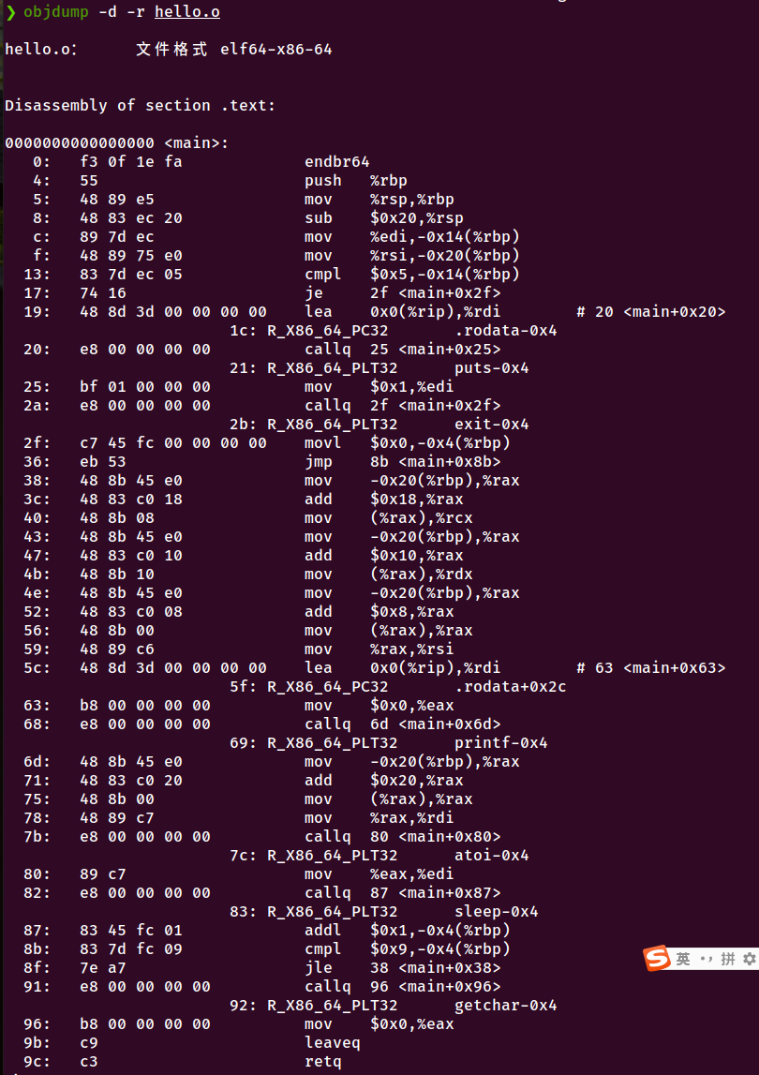Click the .rodata+0x2c relocation text
This screenshot has height=1075, width=759.
pyautogui.click(x=511, y=687)
